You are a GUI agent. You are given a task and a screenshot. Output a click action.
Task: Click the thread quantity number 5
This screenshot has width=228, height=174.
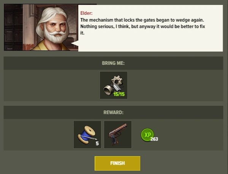[x=97, y=143]
